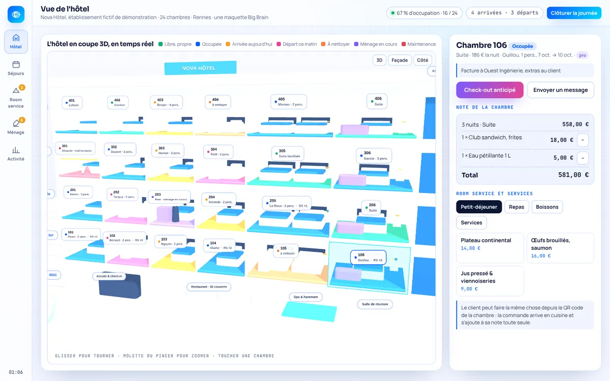The width and height of the screenshot is (610, 381).
Task: Open the Activité chart section
Action: [16, 153]
